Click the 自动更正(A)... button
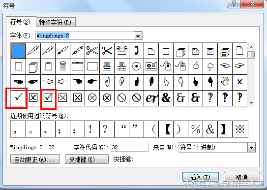 [x=35, y=159]
